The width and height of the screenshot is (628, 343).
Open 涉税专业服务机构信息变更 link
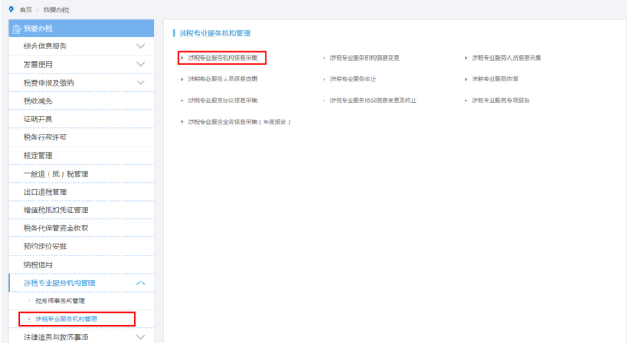coord(364,58)
